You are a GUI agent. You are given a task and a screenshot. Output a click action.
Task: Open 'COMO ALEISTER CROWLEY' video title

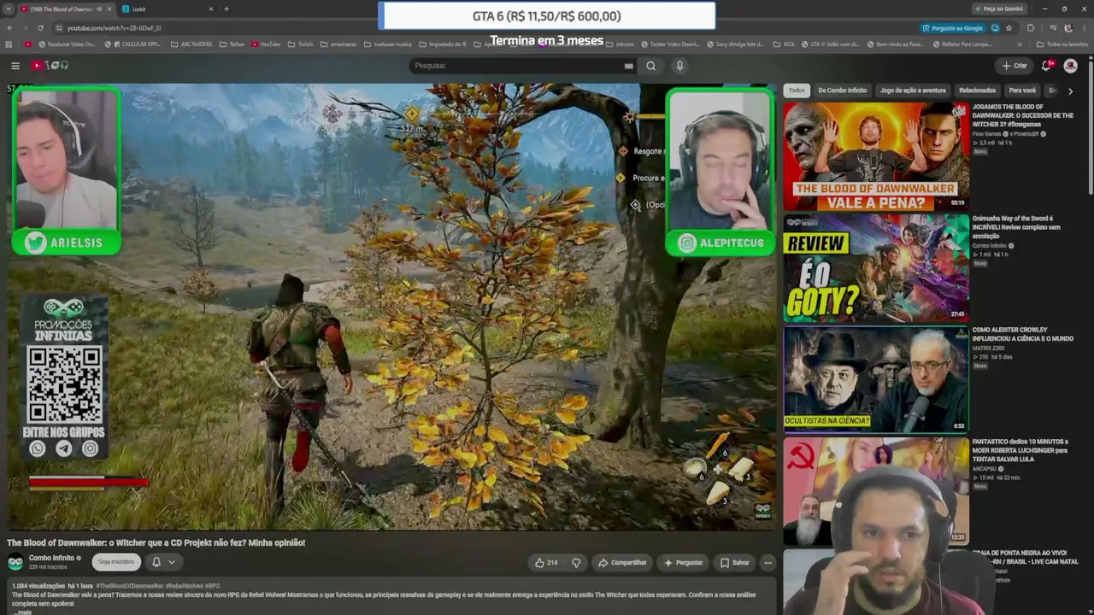coord(1022,334)
